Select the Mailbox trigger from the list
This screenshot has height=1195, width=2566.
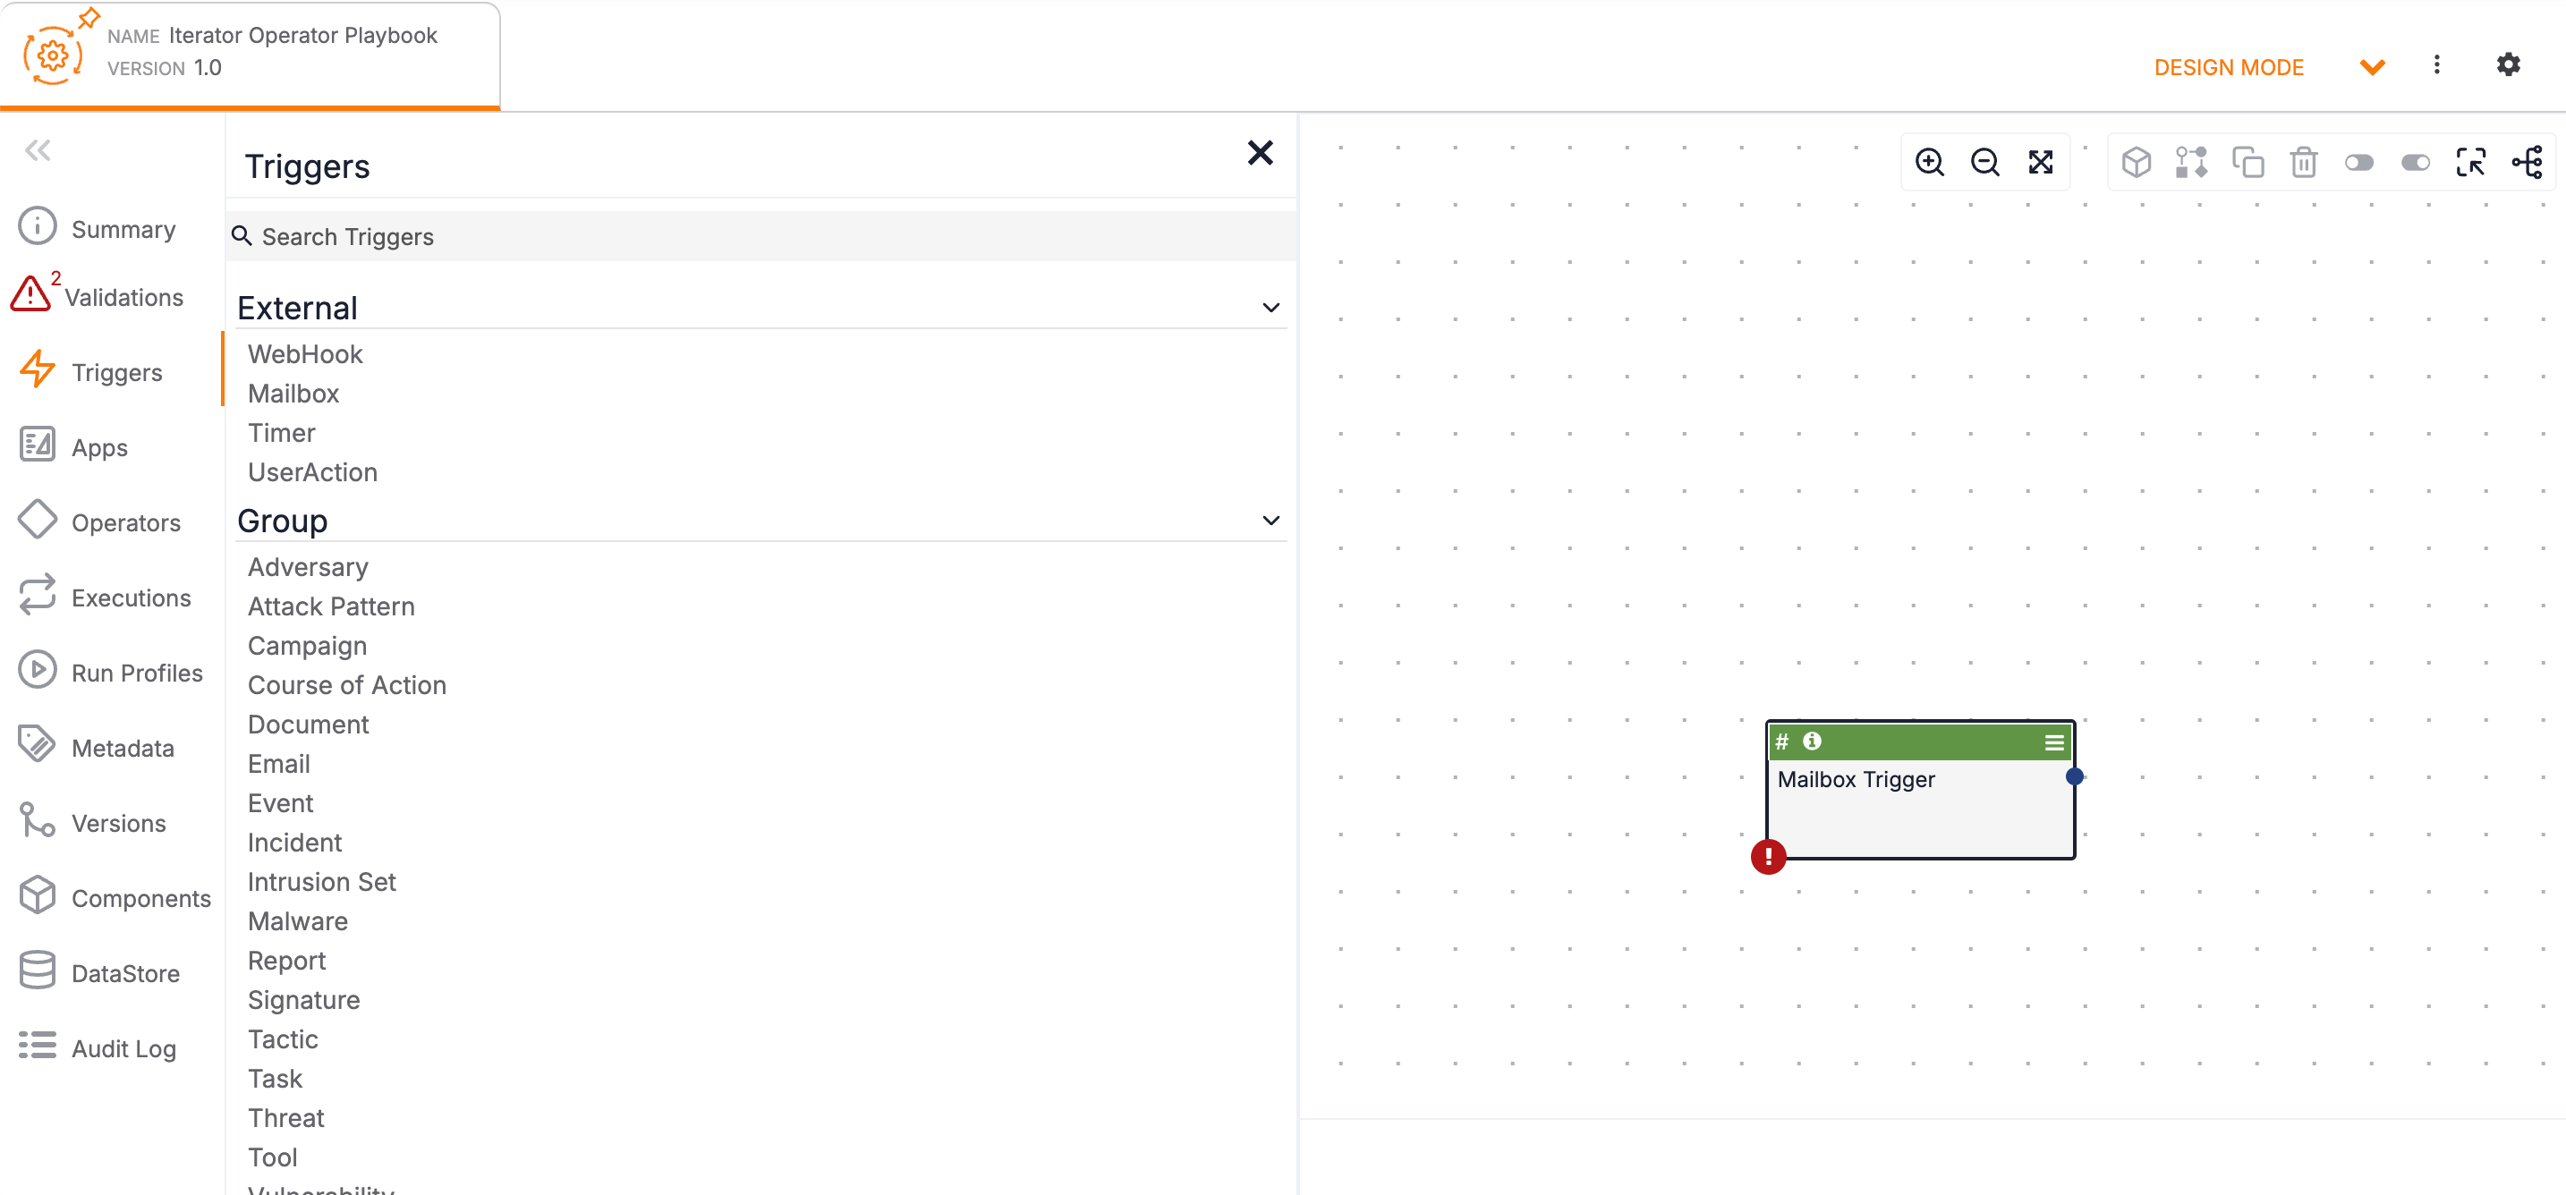click(293, 394)
